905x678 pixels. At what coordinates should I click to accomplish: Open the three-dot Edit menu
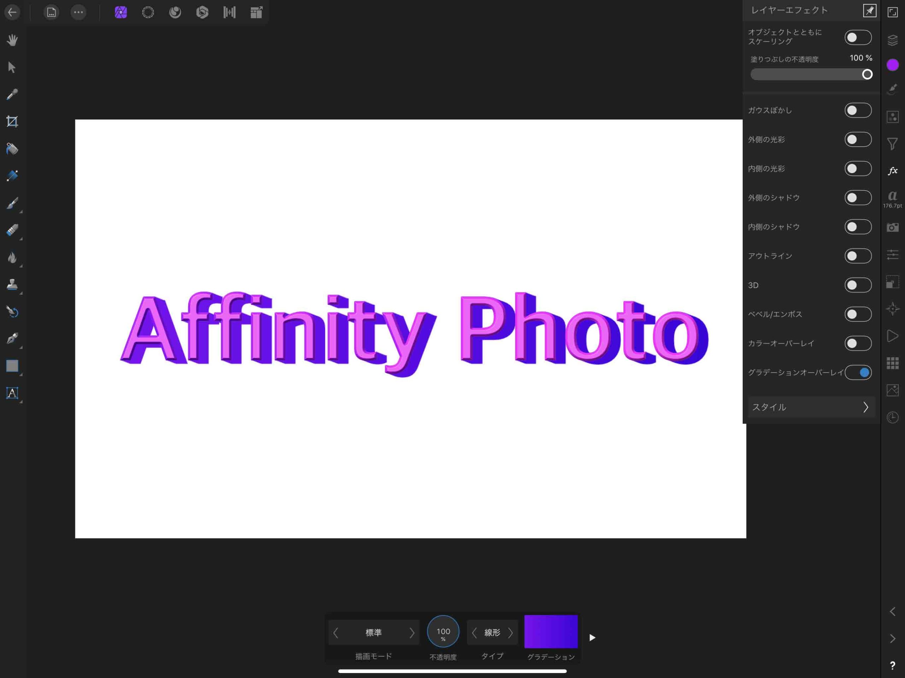(78, 12)
